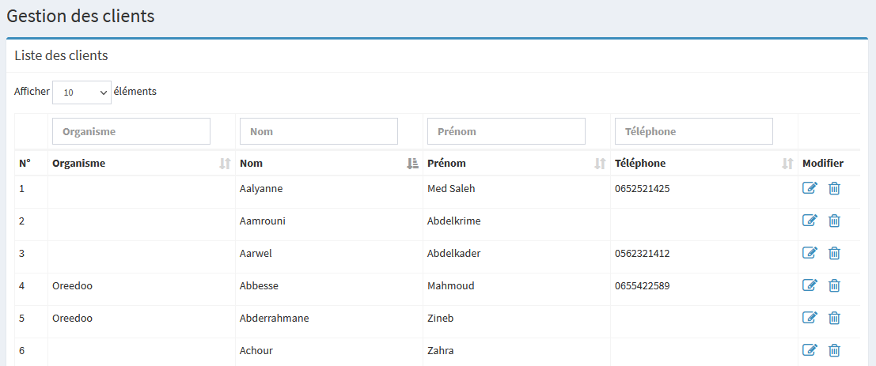Screen dimensions: 876x366
Task: Edit the Abbesse client entry
Action: click(810, 285)
